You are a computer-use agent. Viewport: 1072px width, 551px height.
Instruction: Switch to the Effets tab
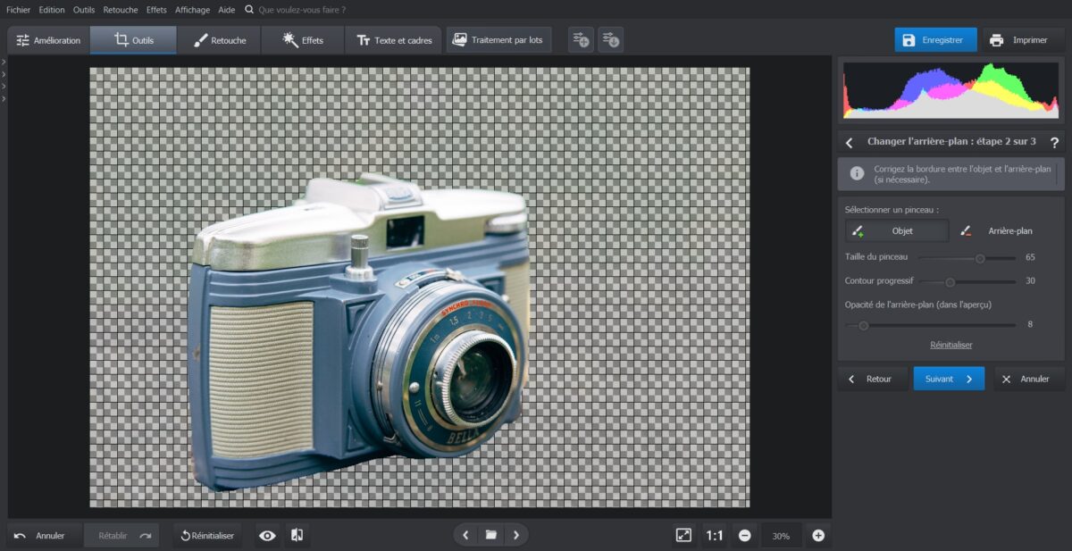(302, 40)
